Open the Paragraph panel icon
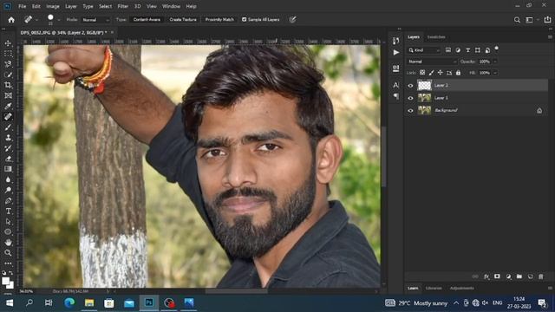This screenshot has width=555, height=312. click(x=395, y=96)
